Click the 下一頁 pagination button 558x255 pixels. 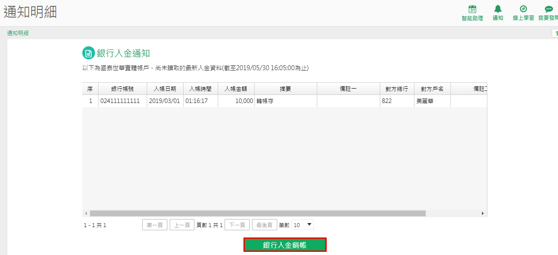pos(237,225)
